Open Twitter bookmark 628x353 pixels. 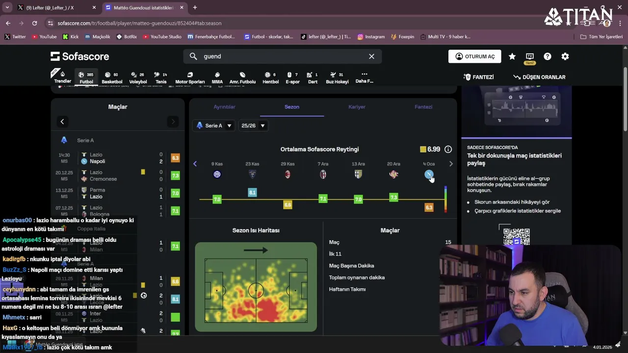[x=15, y=37]
